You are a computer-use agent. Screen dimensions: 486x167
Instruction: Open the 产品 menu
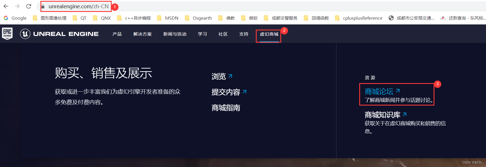(x=117, y=34)
